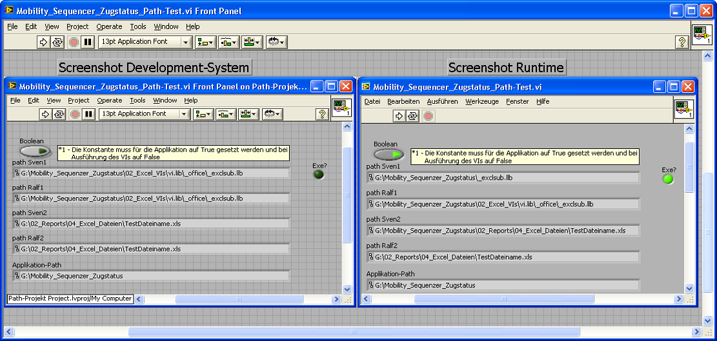This screenshot has height=341, width=717.
Task: Open Help menu in outer window
Action: tap(193, 26)
